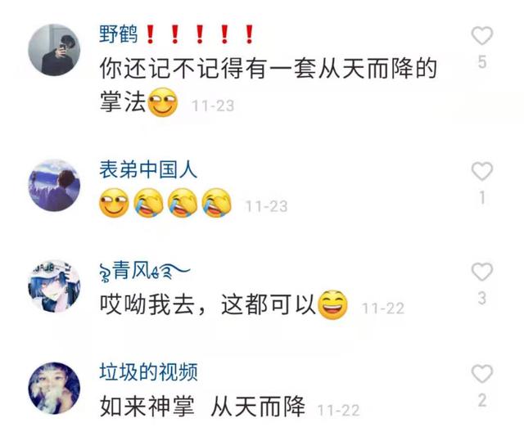The image size is (524, 441).
Task: Tap first smirk emoji in 表弟中国人's comment
Action: (114, 203)
